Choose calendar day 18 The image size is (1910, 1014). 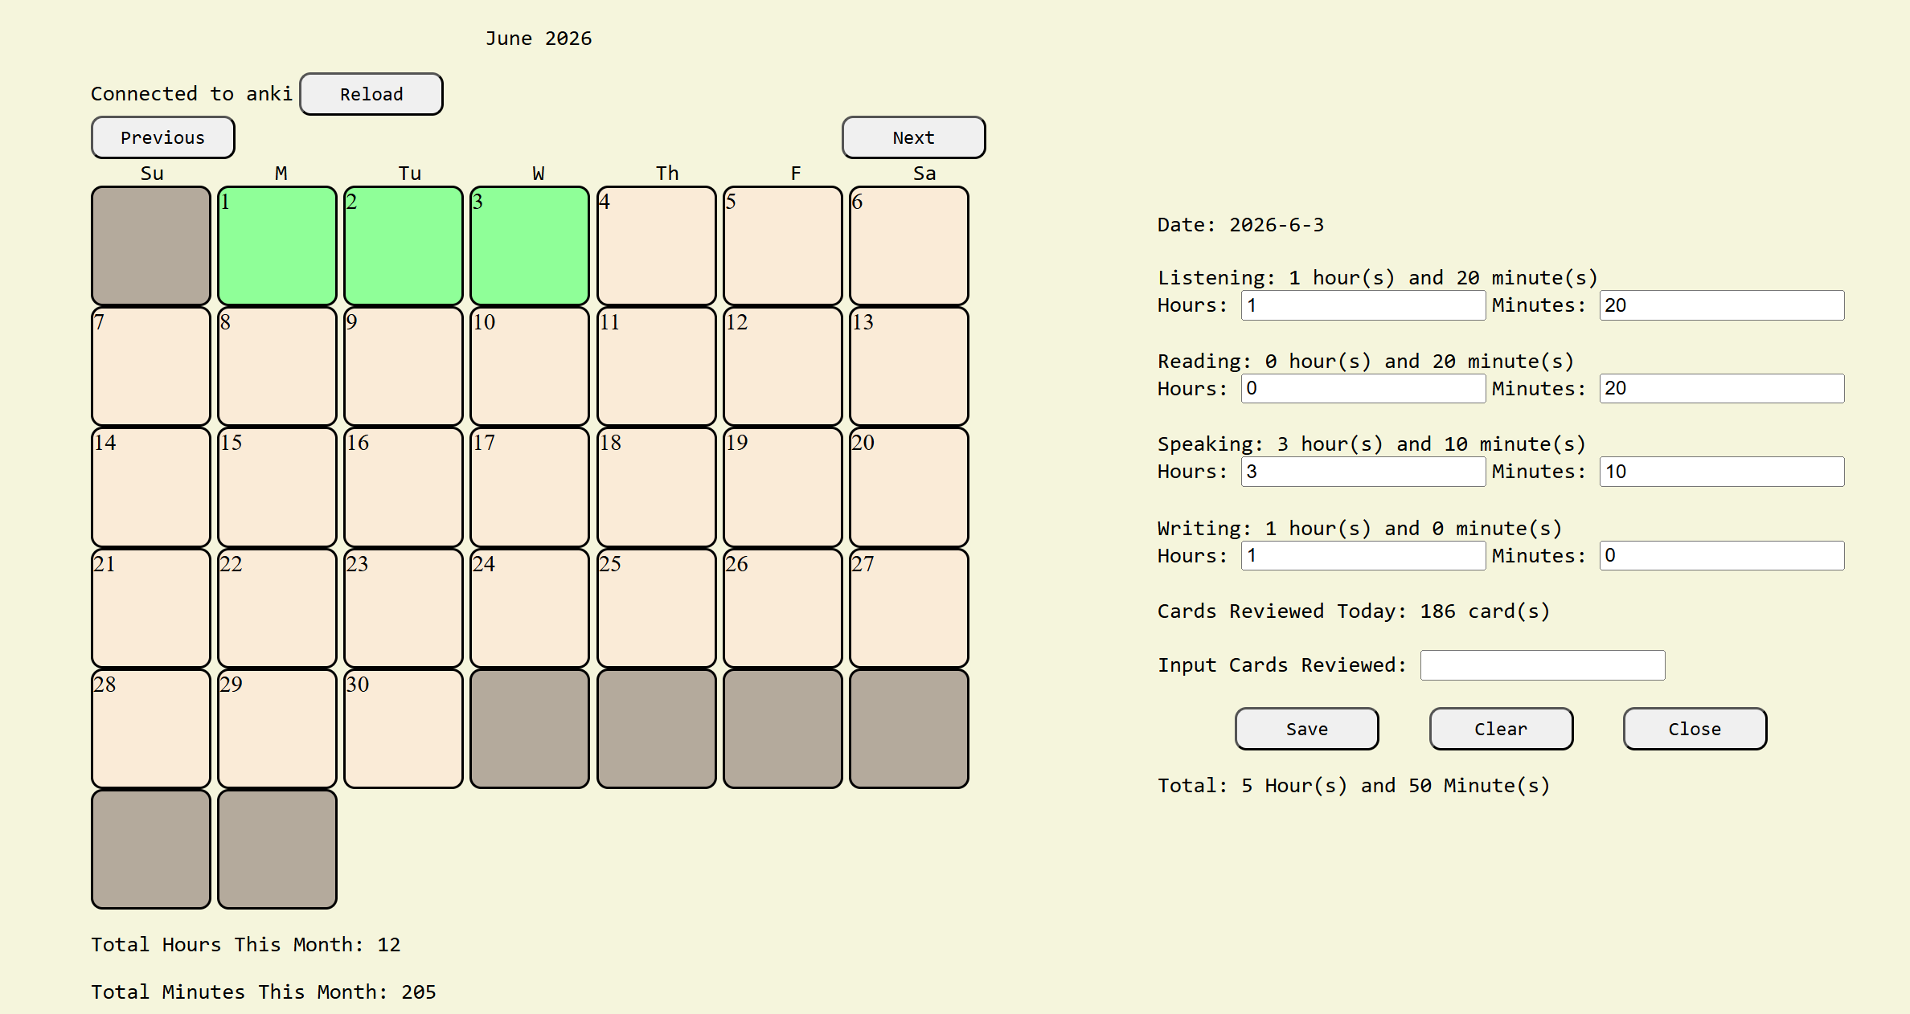pyautogui.click(x=657, y=487)
